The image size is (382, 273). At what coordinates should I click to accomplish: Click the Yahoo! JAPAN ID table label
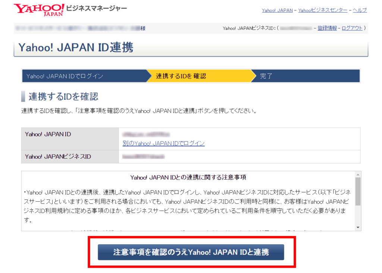[x=48, y=134]
